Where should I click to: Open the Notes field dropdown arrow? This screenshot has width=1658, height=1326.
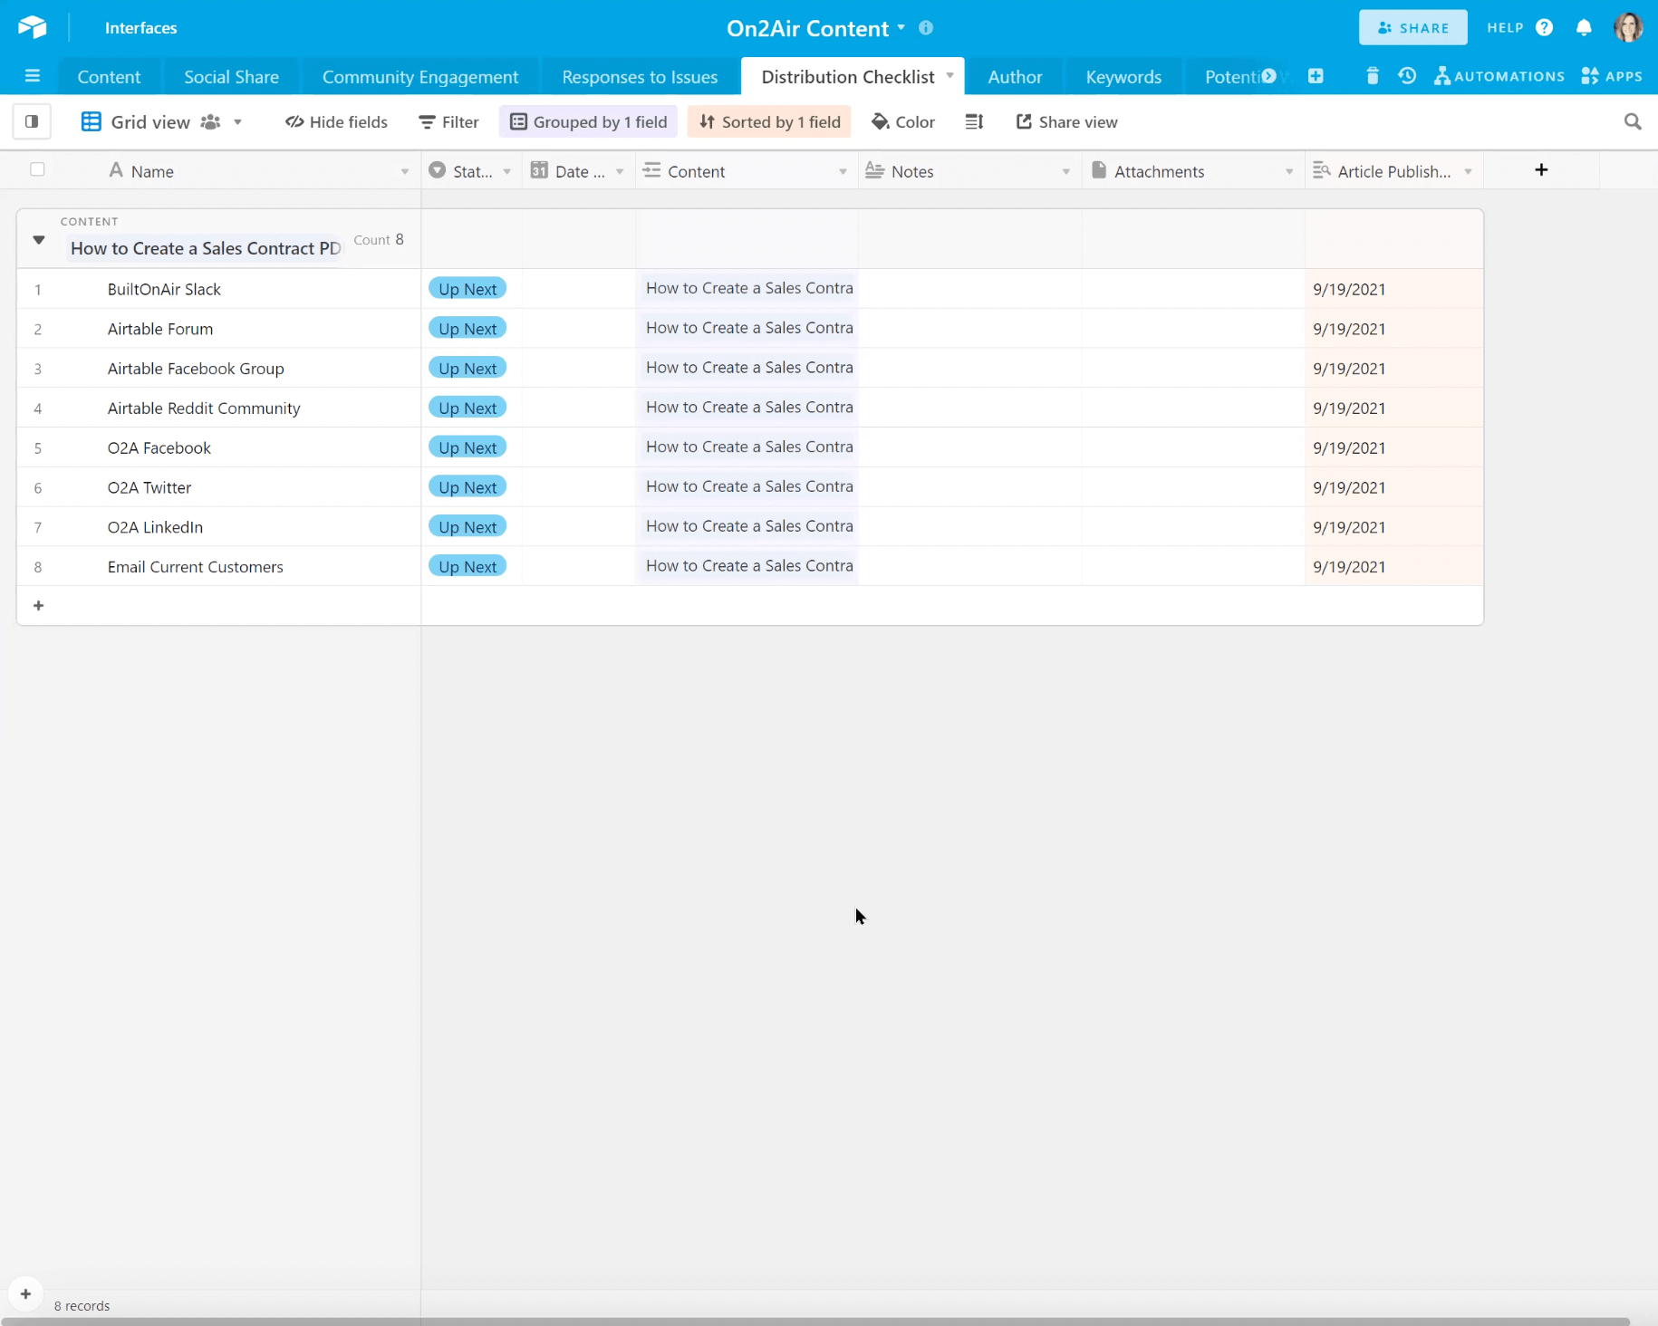click(x=1065, y=171)
